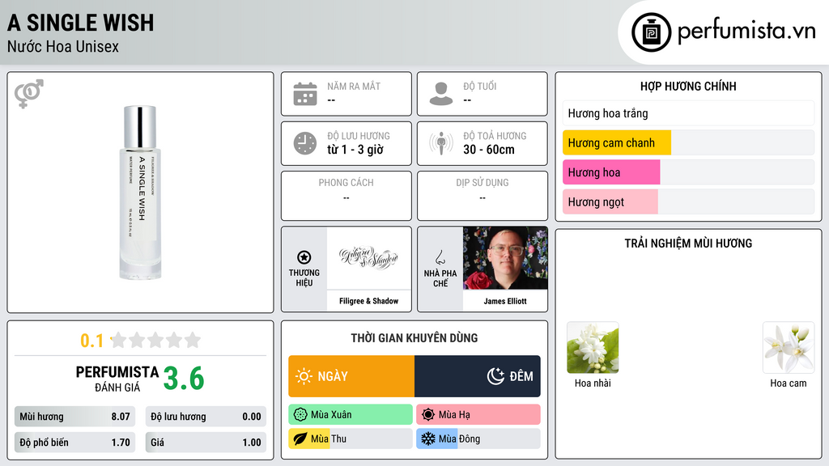This screenshot has width=829, height=466.
Task: Click the Thời gian khuyên dùng heading
Action: pos(414,337)
